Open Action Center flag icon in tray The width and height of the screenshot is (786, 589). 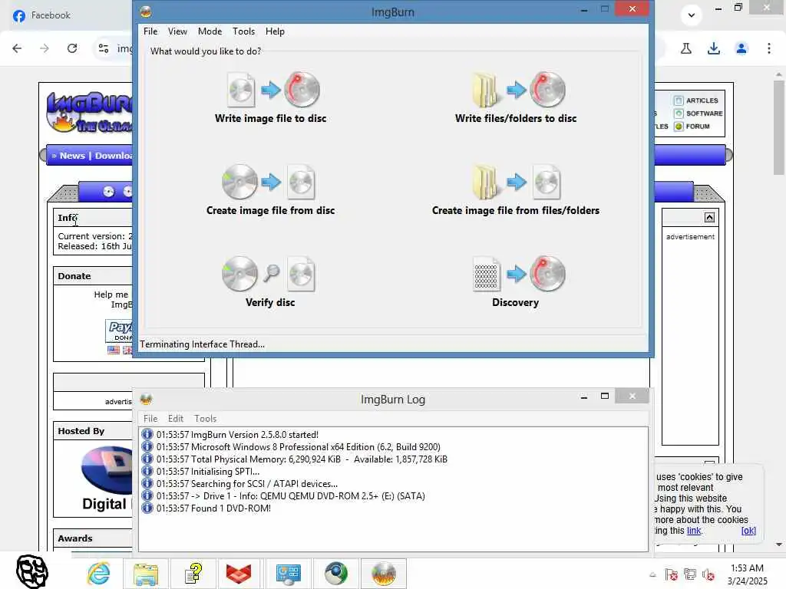click(x=671, y=574)
